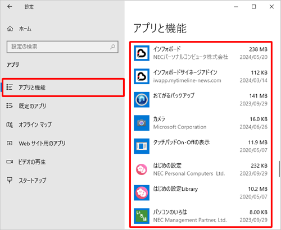Click the ビデオの再生 camera icon
Viewport: 281px width, 230px height.
click(x=10, y=162)
